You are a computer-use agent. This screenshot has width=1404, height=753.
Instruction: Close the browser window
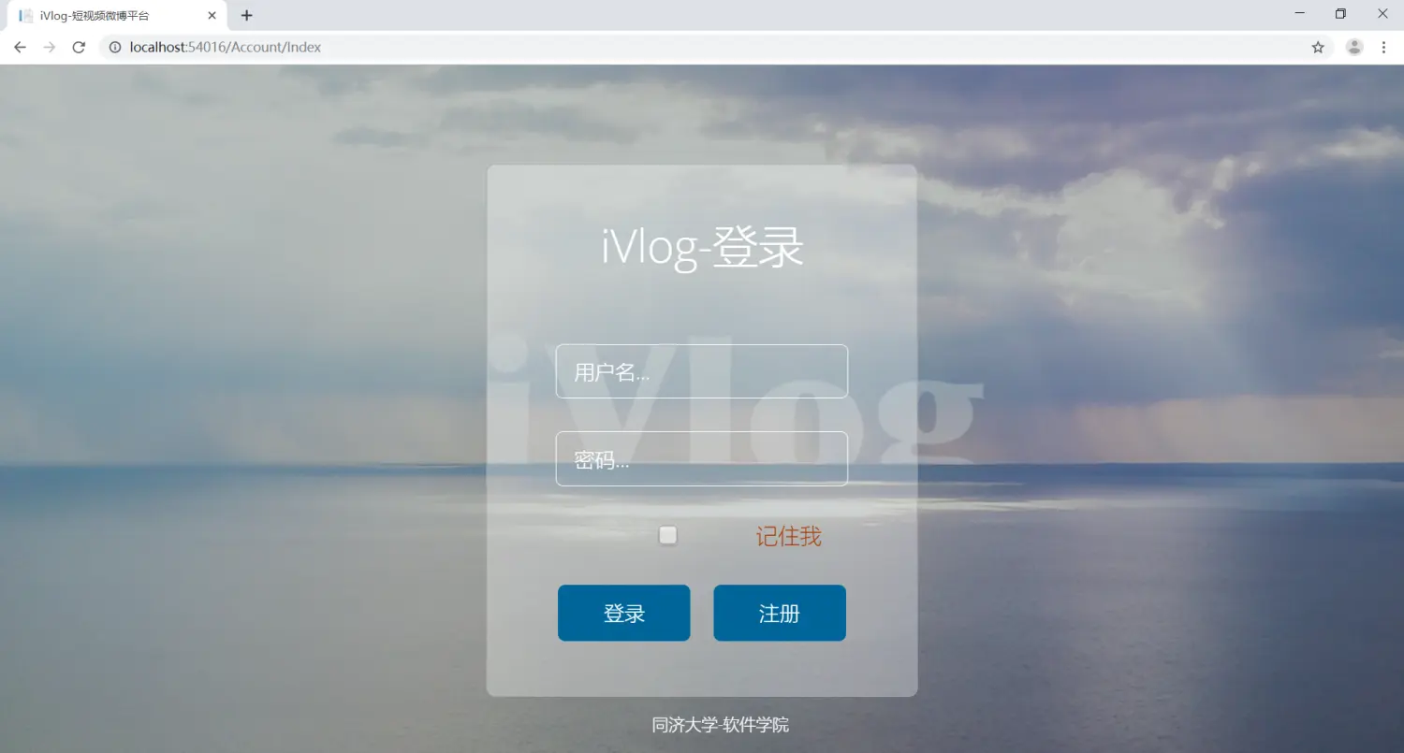pos(1382,14)
